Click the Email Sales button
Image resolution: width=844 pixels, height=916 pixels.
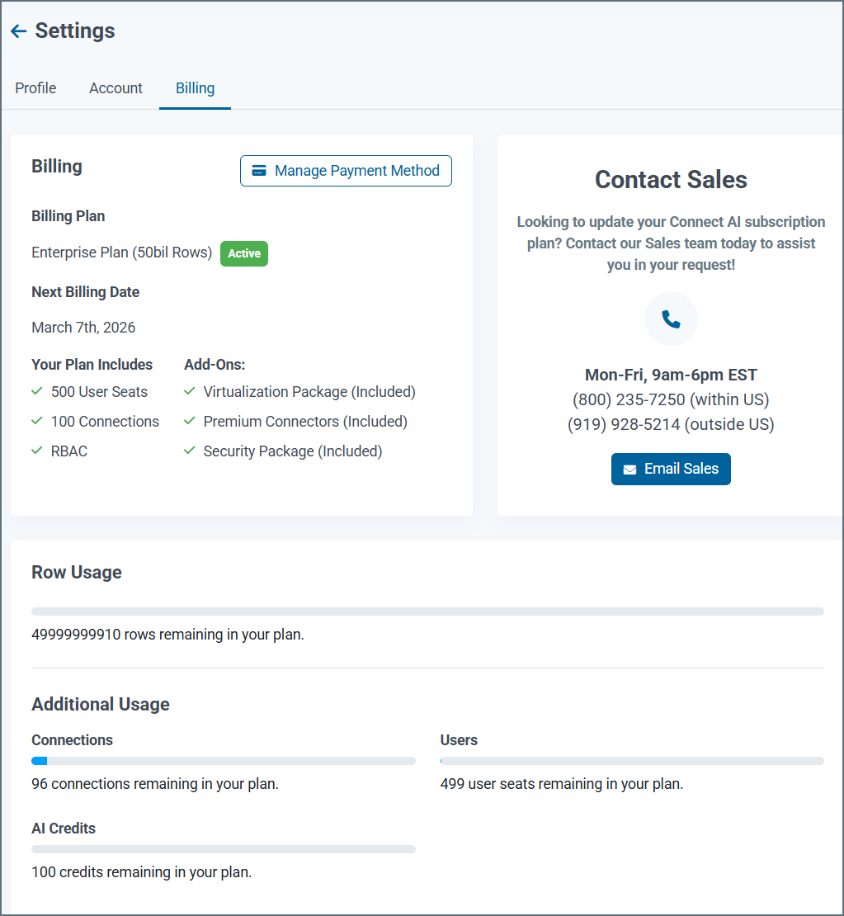[671, 469]
